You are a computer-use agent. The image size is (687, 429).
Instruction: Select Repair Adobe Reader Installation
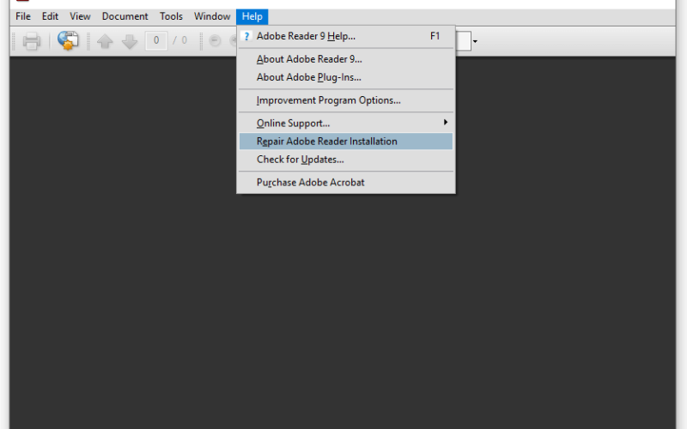[x=346, y=142]
